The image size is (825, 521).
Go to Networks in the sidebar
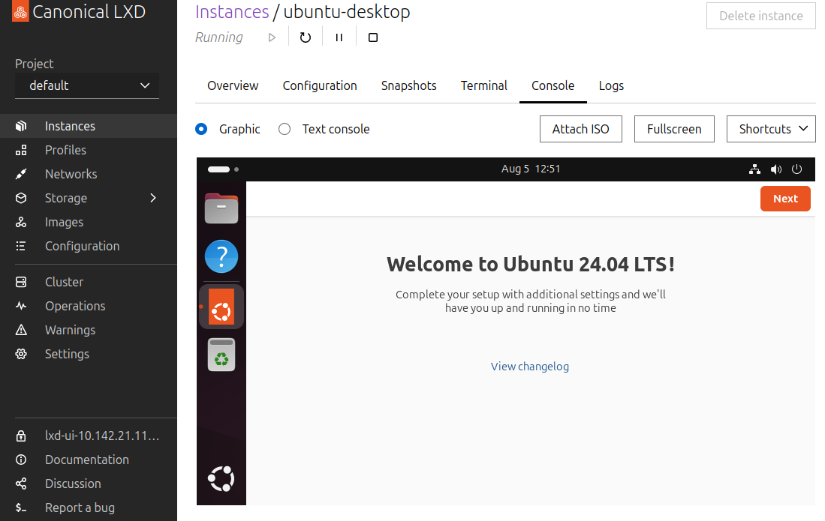(x=71, y=174)
